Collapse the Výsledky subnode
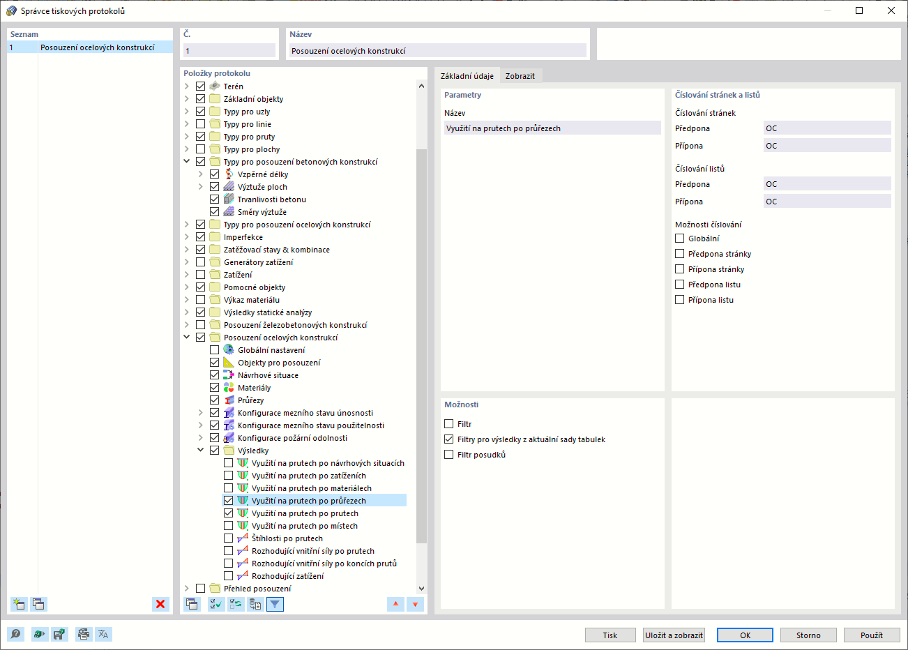This screenshot has height=650, width=908. (x=201, y=451)
